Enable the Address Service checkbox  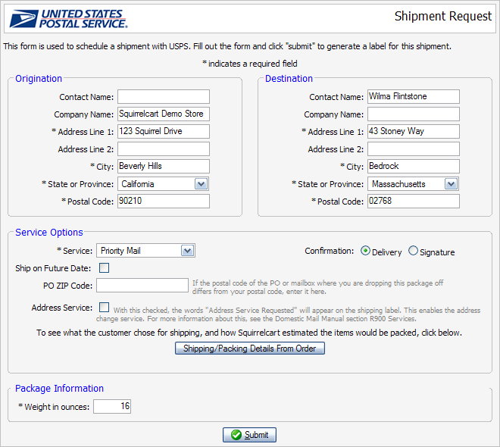coord(104,308)
